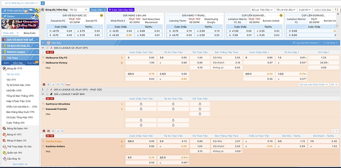Click the A-League logo beside GIẢI A-LEAGUE ÚC (PLAY OFF)
This screenshot has width=341, height=168.
tap(51, 48)
